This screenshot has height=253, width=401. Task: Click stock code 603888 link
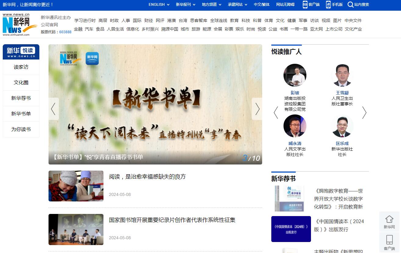point(65,32)
